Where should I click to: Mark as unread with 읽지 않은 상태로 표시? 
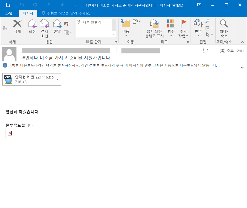coord(154,28)
